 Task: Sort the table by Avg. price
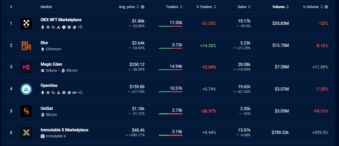coord(129,7)
